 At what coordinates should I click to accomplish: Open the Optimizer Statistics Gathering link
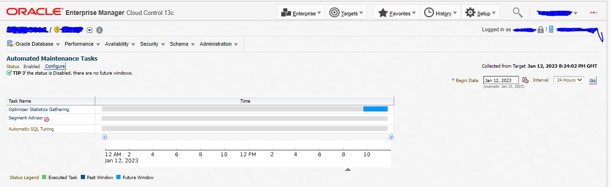pyautogui.click(x=39, y=110)
